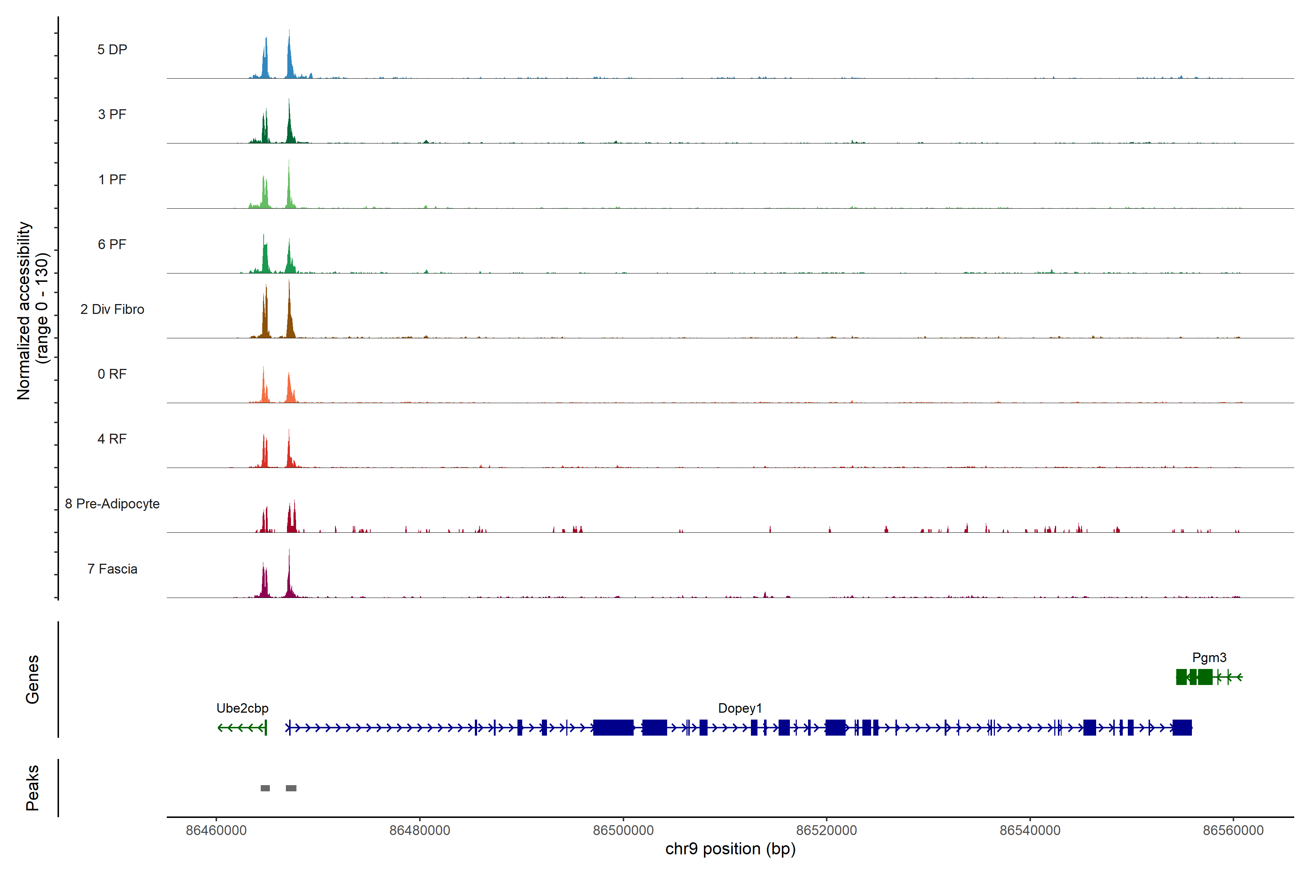The width and height of the screenshot is (1311, 874).
Task: Click the 7 Fascia track label
Action: (x=112, y=569)
